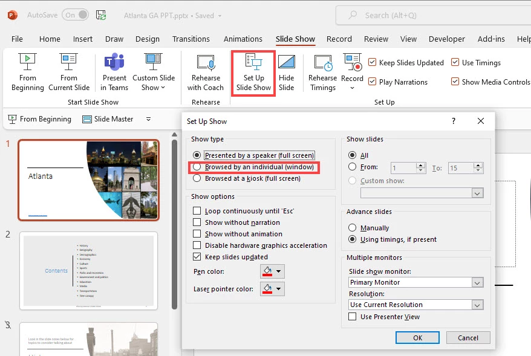Open Animations tab
The image size is (531, 356).
click(x=243, y=39)
